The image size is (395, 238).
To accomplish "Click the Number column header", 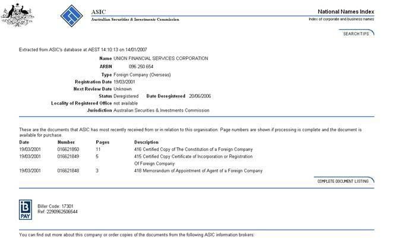I will [x=66, y=142].
